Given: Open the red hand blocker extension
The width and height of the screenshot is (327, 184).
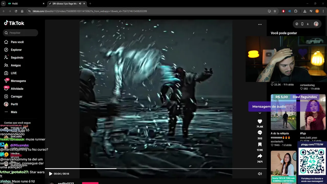Looking at the screenshot, I should (x=283, y=11).
